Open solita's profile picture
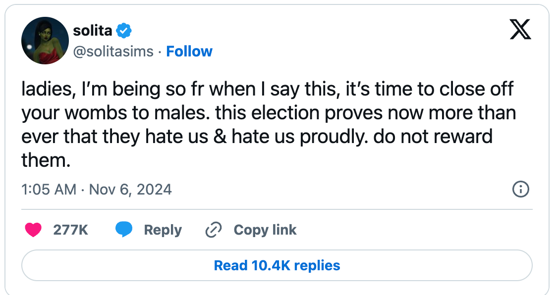 (x=45, y=41)
